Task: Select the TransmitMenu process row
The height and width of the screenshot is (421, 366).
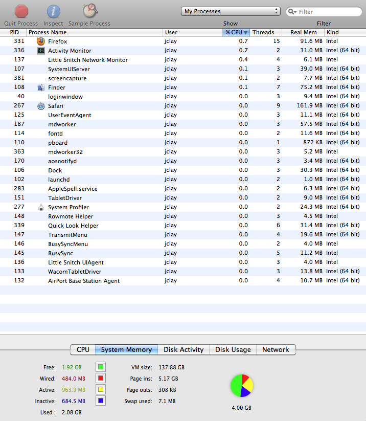Action: click(183, 234)
